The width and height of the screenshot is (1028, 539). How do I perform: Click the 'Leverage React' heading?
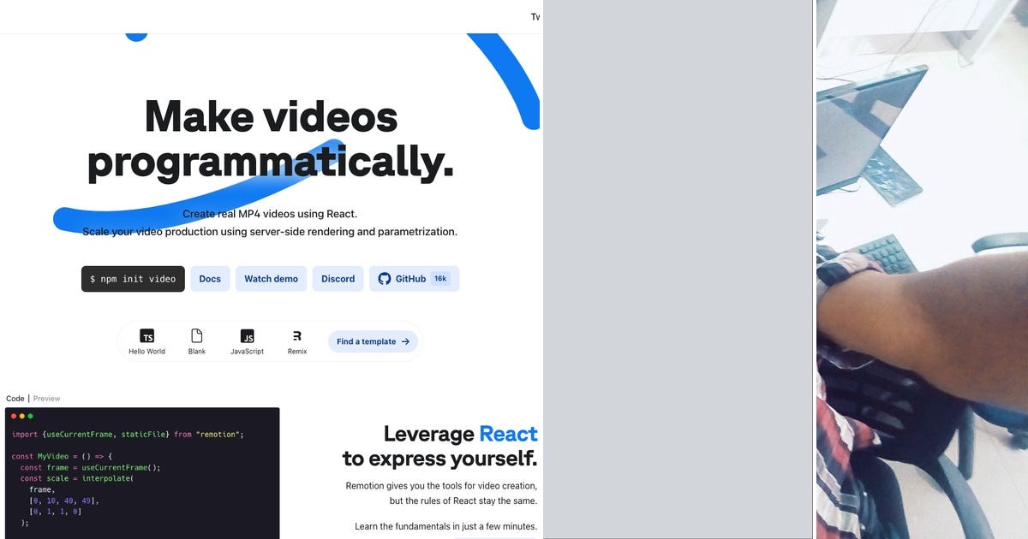tap(461, 434)
